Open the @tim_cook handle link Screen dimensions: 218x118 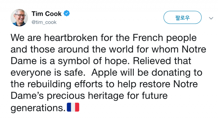(44, 22)
